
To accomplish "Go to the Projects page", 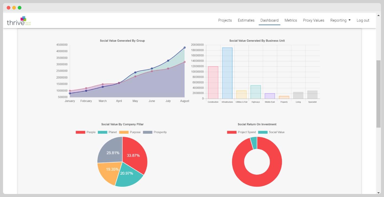I will (225, 20).
